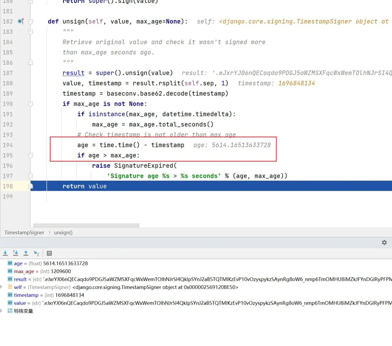Select the result variable link in Variables

[20, 279]
